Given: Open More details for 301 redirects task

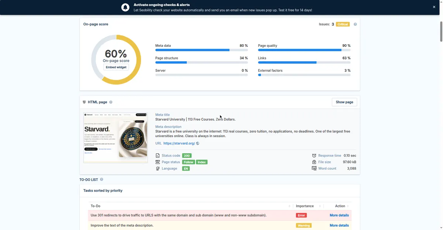Looking at the screenshot, I should tap(339, 215).
